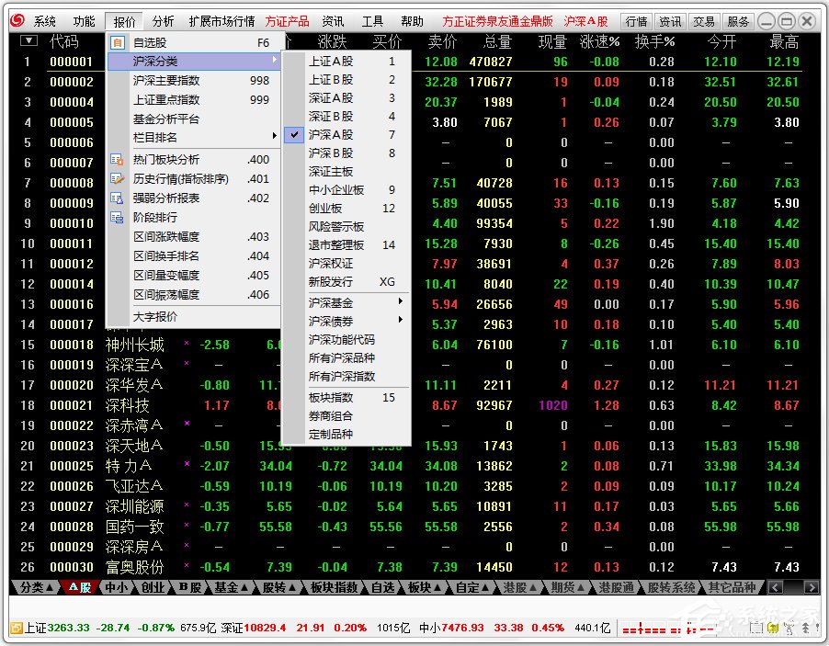Open the 资讯 menu in menu bar
The width and height of the screenshot is (829, 646).
pyautogui.click(x=333, y=21)
